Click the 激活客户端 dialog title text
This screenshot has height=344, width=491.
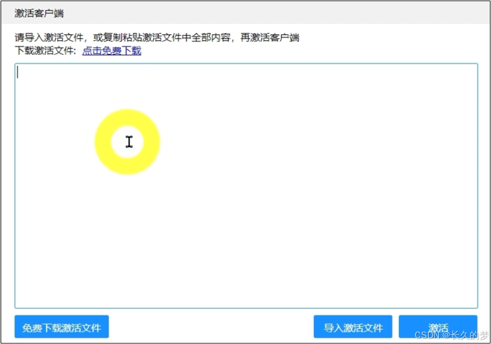pyautogui.click(x=39, y=13)
